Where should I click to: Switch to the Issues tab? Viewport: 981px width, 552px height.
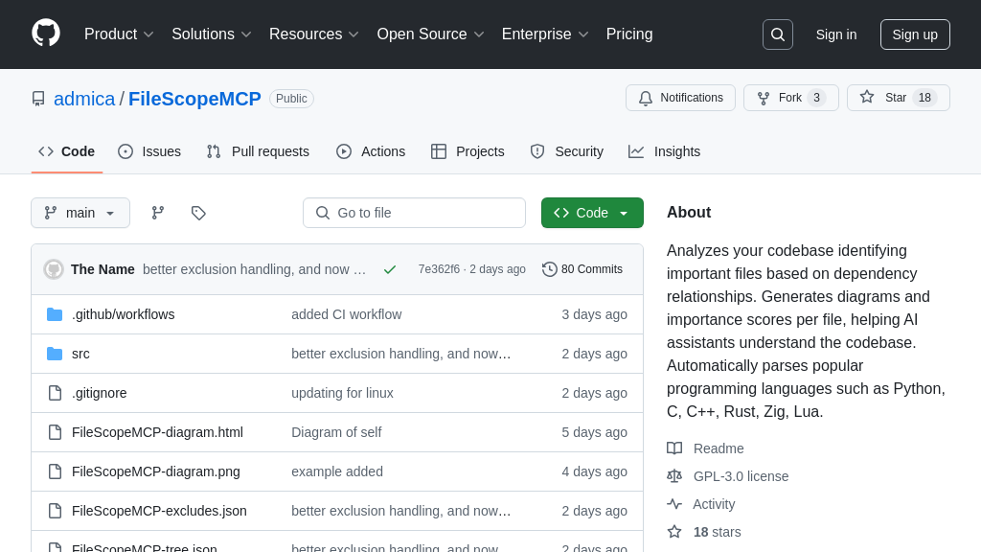pos(149,151)
